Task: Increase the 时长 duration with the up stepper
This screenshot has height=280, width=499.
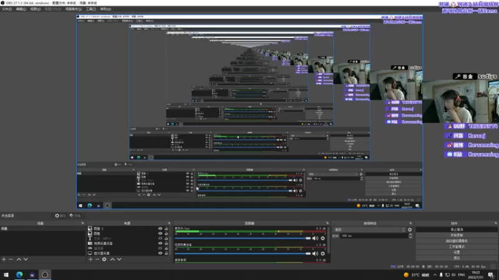Action: click(410, 235)
